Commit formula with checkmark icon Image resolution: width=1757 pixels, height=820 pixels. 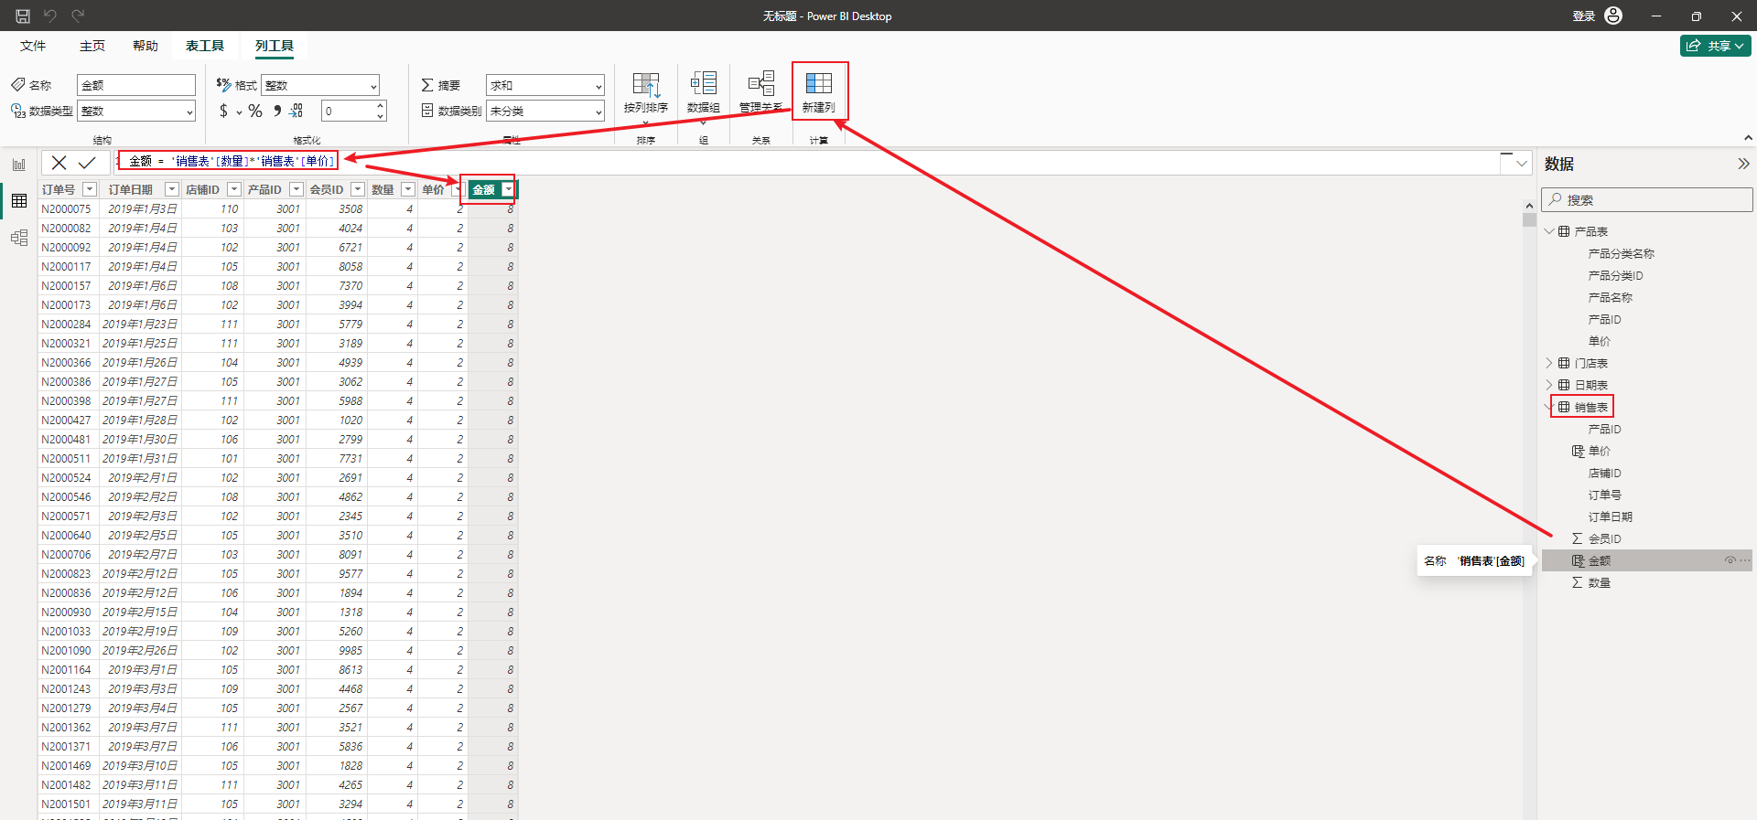pos(87,163)
